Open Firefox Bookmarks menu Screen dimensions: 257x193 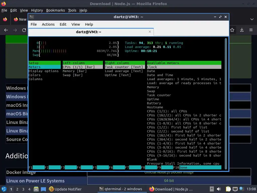point(55,10)
